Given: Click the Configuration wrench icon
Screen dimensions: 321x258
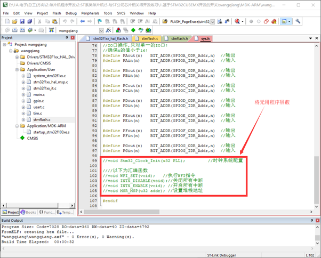Looking at the screenshot, I should (298, 22).
